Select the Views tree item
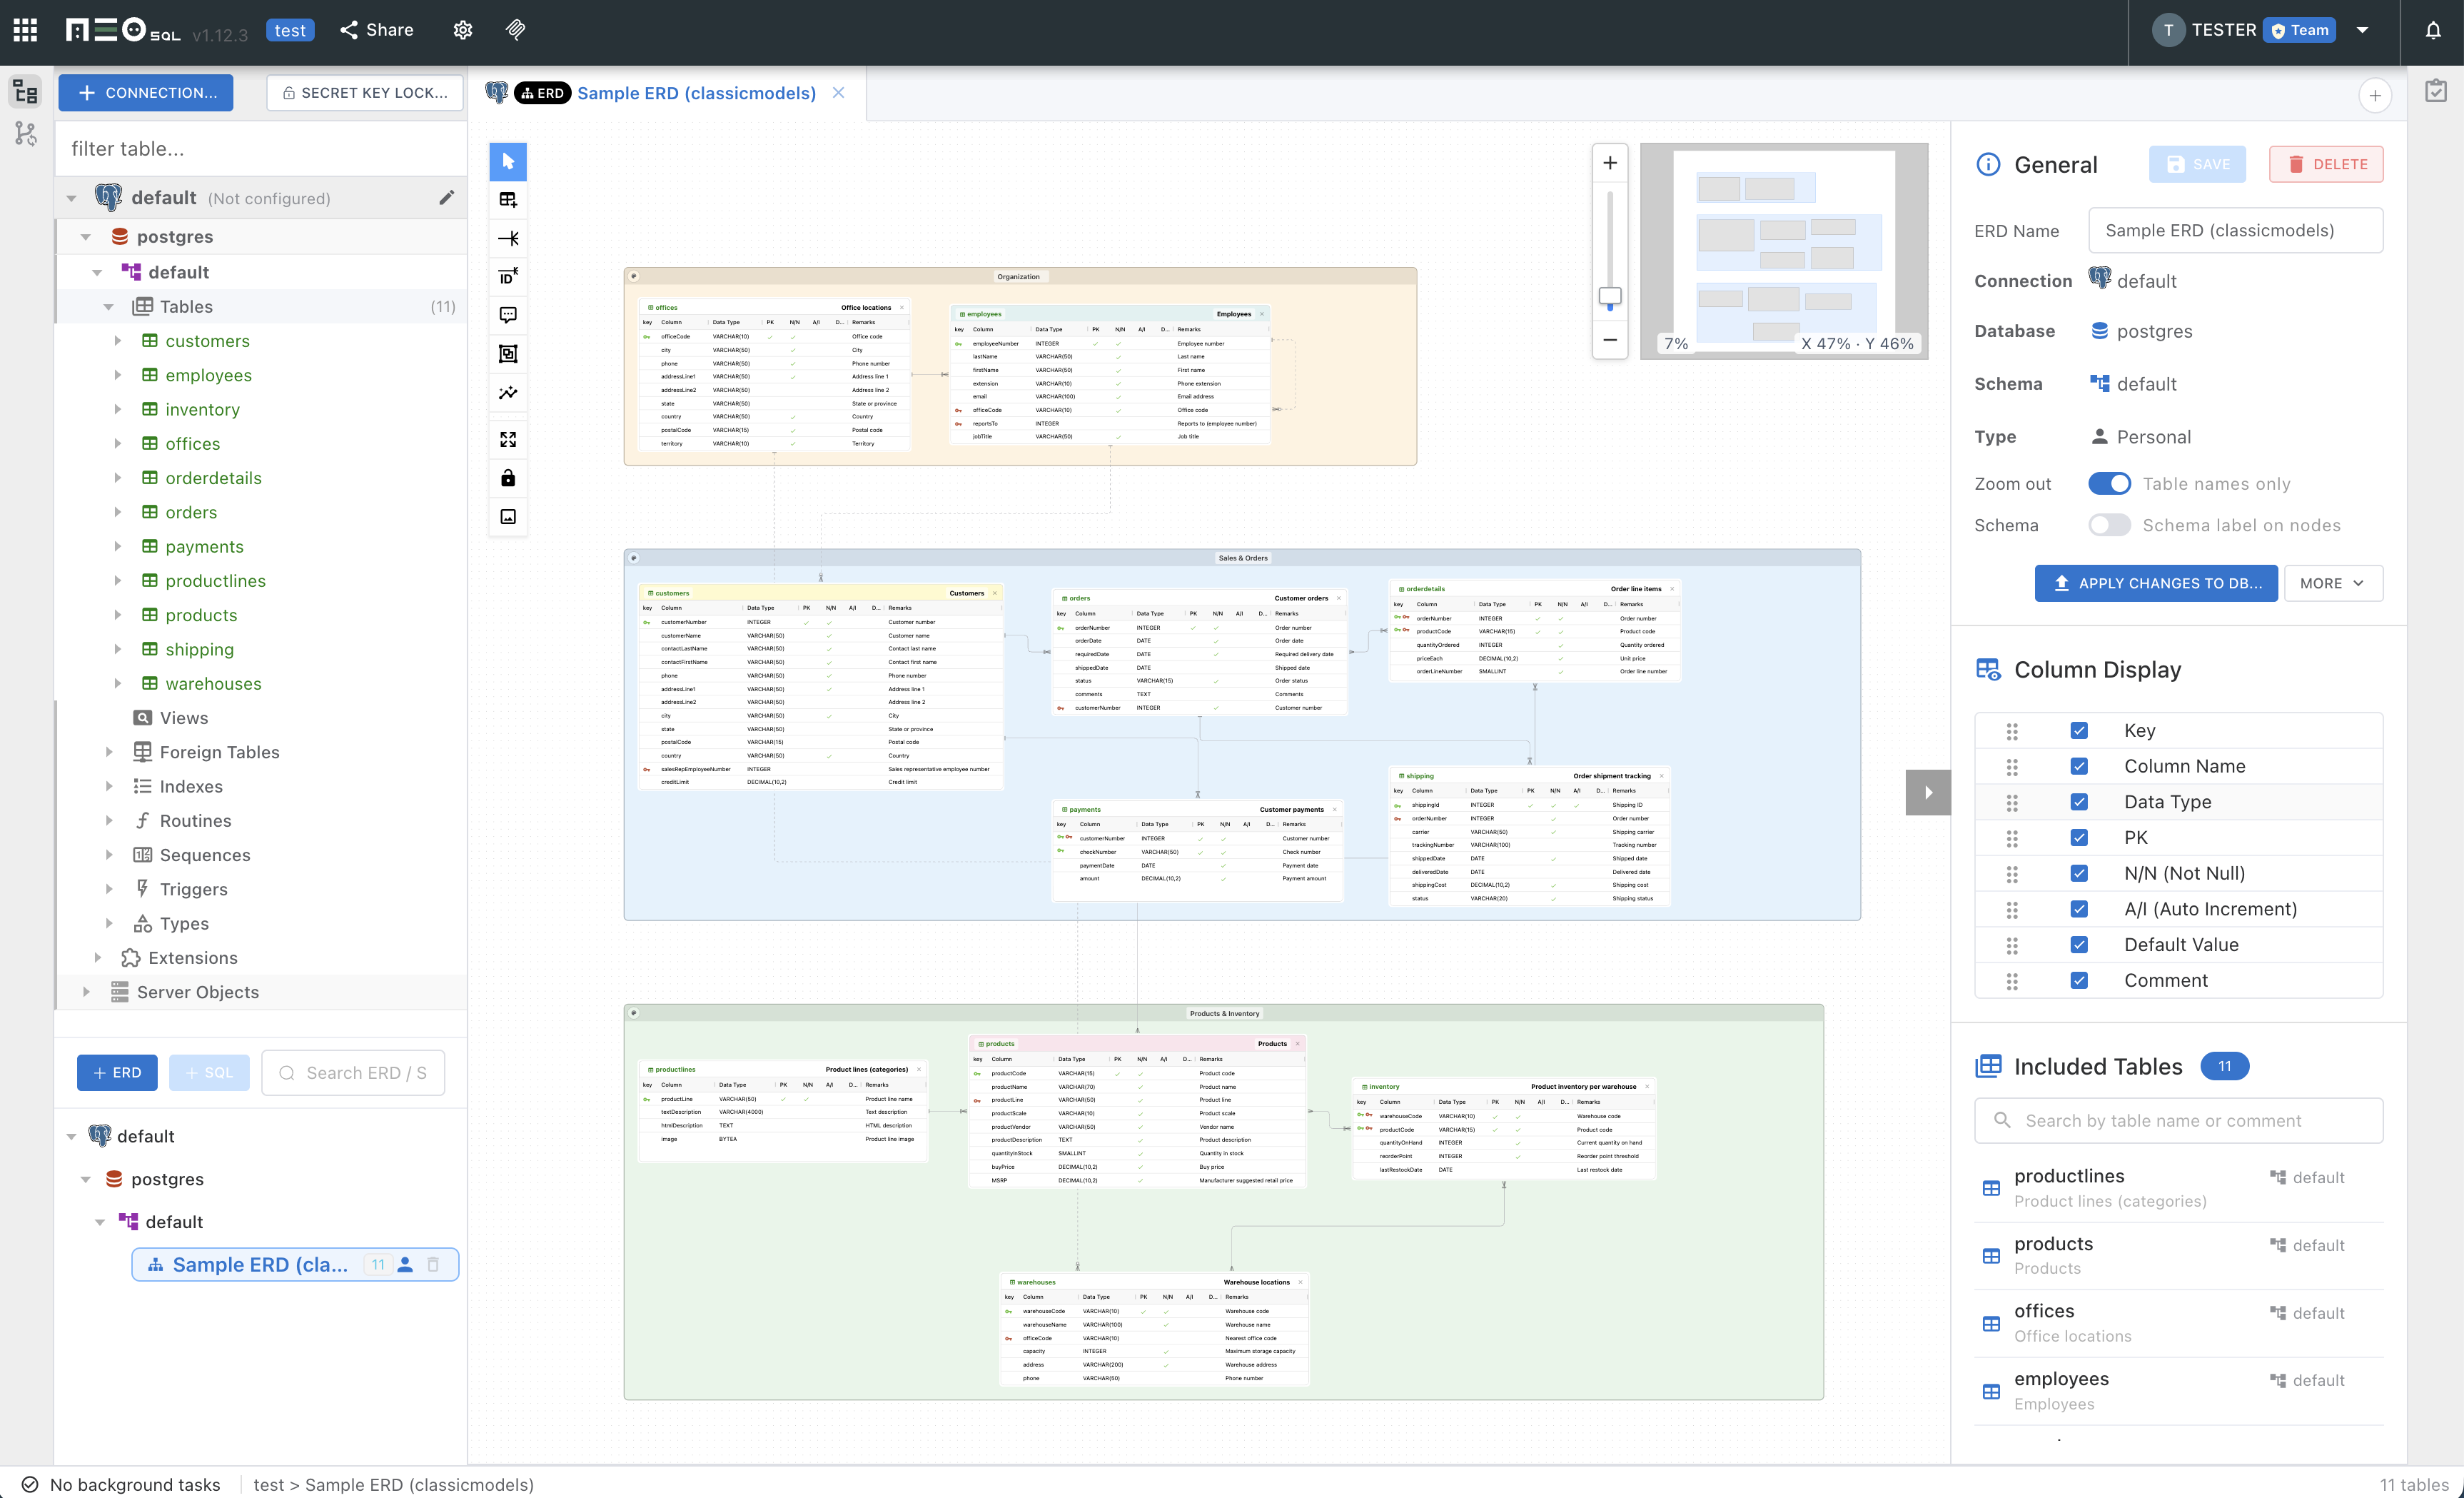Screen dimensions: 2464x1498 [x=184, y=718]
